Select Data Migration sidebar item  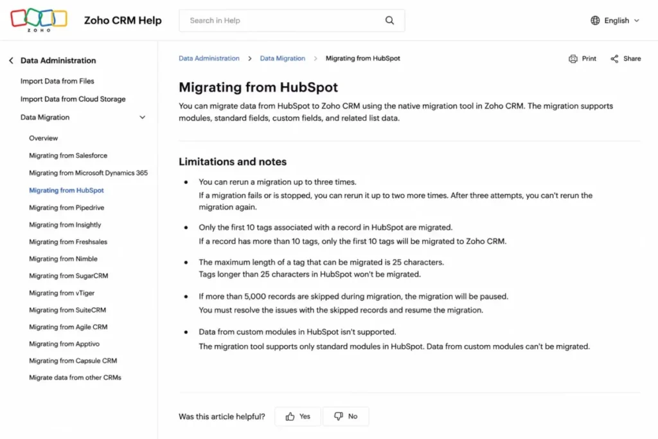(x=45, y=118)
